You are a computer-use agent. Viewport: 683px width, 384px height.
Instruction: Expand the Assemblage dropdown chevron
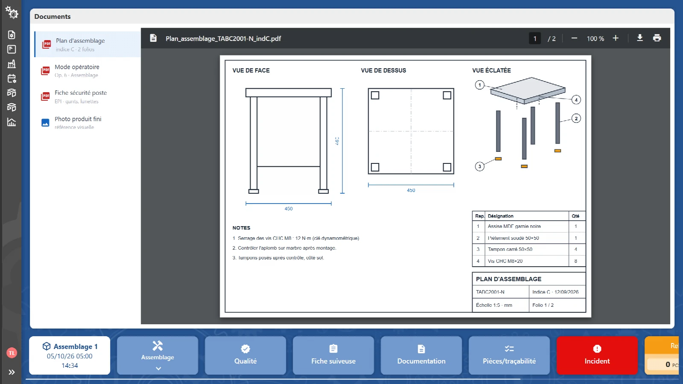coord(158,368)
